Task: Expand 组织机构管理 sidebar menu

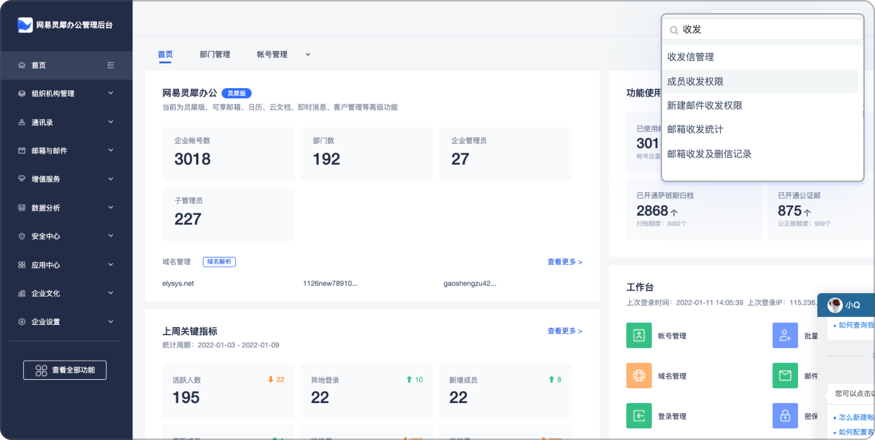Action: [66, 94]
